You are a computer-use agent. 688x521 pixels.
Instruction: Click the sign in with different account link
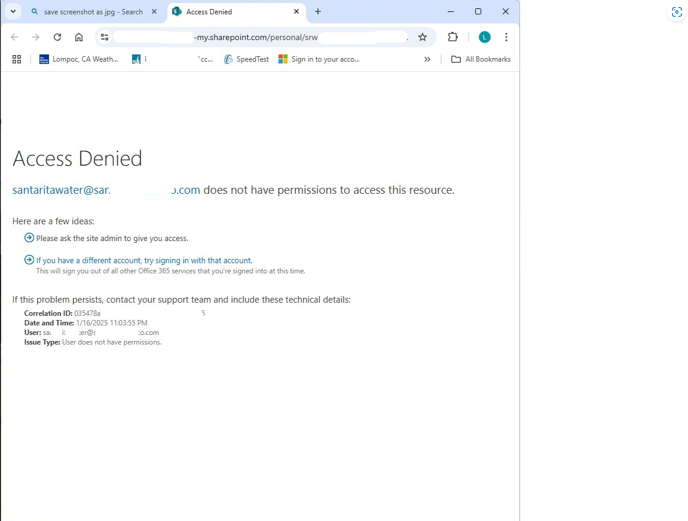(143, 260)
